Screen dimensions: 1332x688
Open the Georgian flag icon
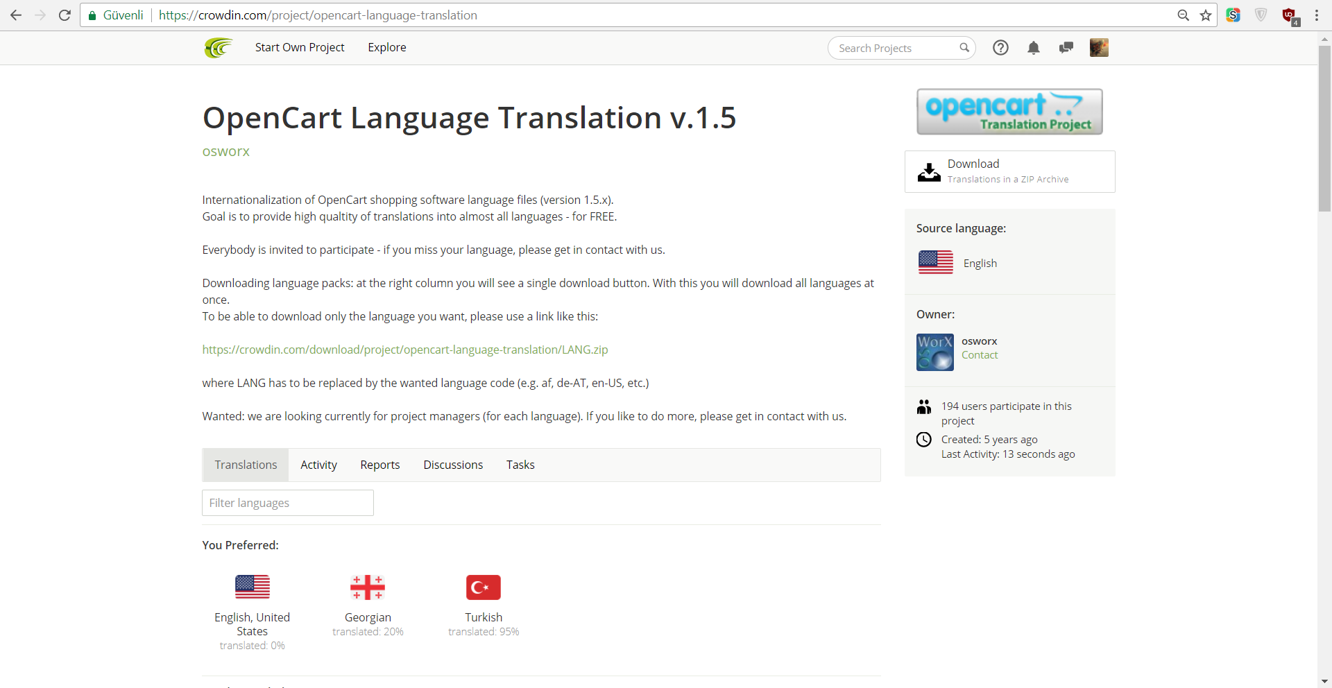[368, 587]
